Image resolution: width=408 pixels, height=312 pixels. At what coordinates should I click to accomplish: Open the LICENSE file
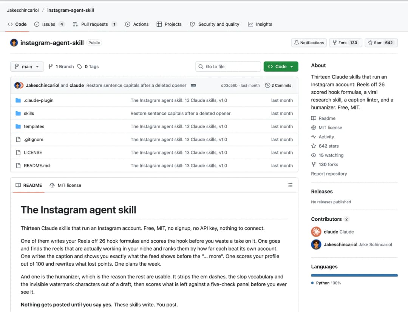pos(33,152)
